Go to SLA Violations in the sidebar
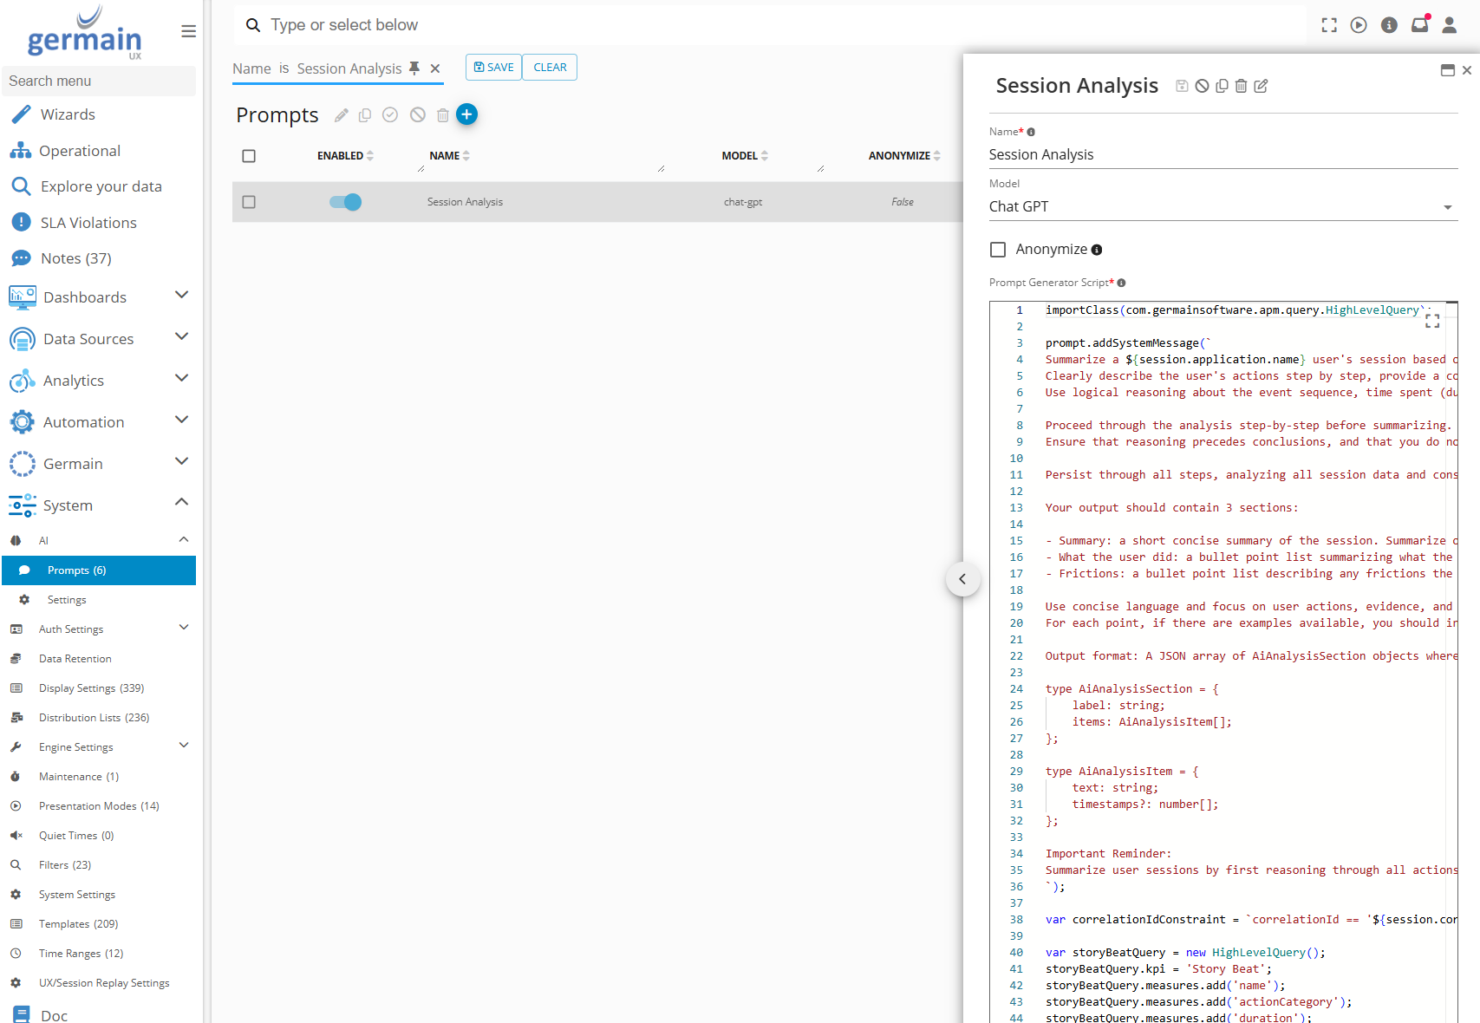The height and width of the screenshot is (1023, 1480). [x=88, y=223]
